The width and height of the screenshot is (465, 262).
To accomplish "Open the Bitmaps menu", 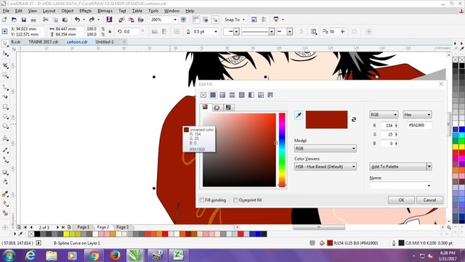I will 105,11.
